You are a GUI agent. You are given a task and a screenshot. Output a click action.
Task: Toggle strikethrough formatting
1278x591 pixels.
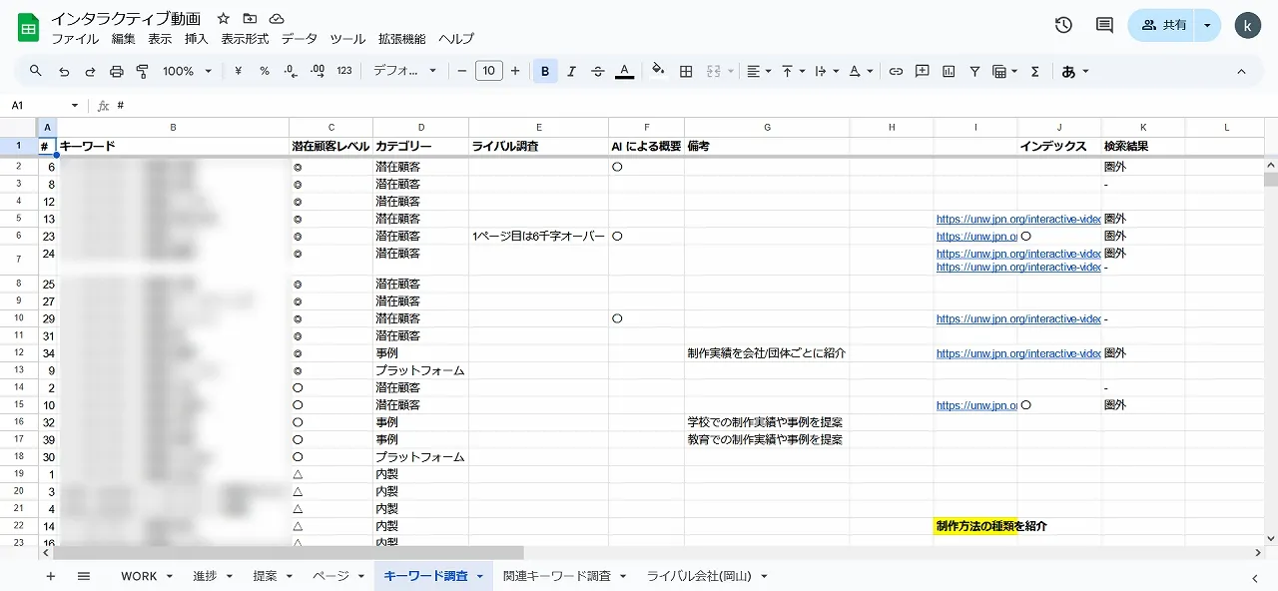click(x=598, y=71)
